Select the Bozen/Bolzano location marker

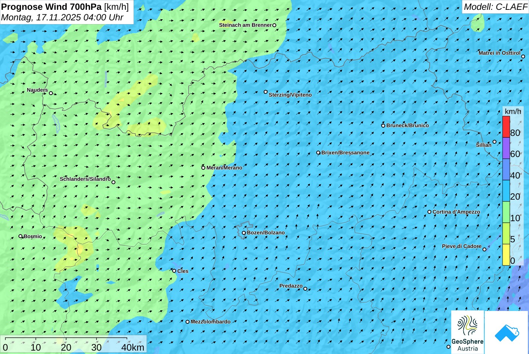[244, 233]
